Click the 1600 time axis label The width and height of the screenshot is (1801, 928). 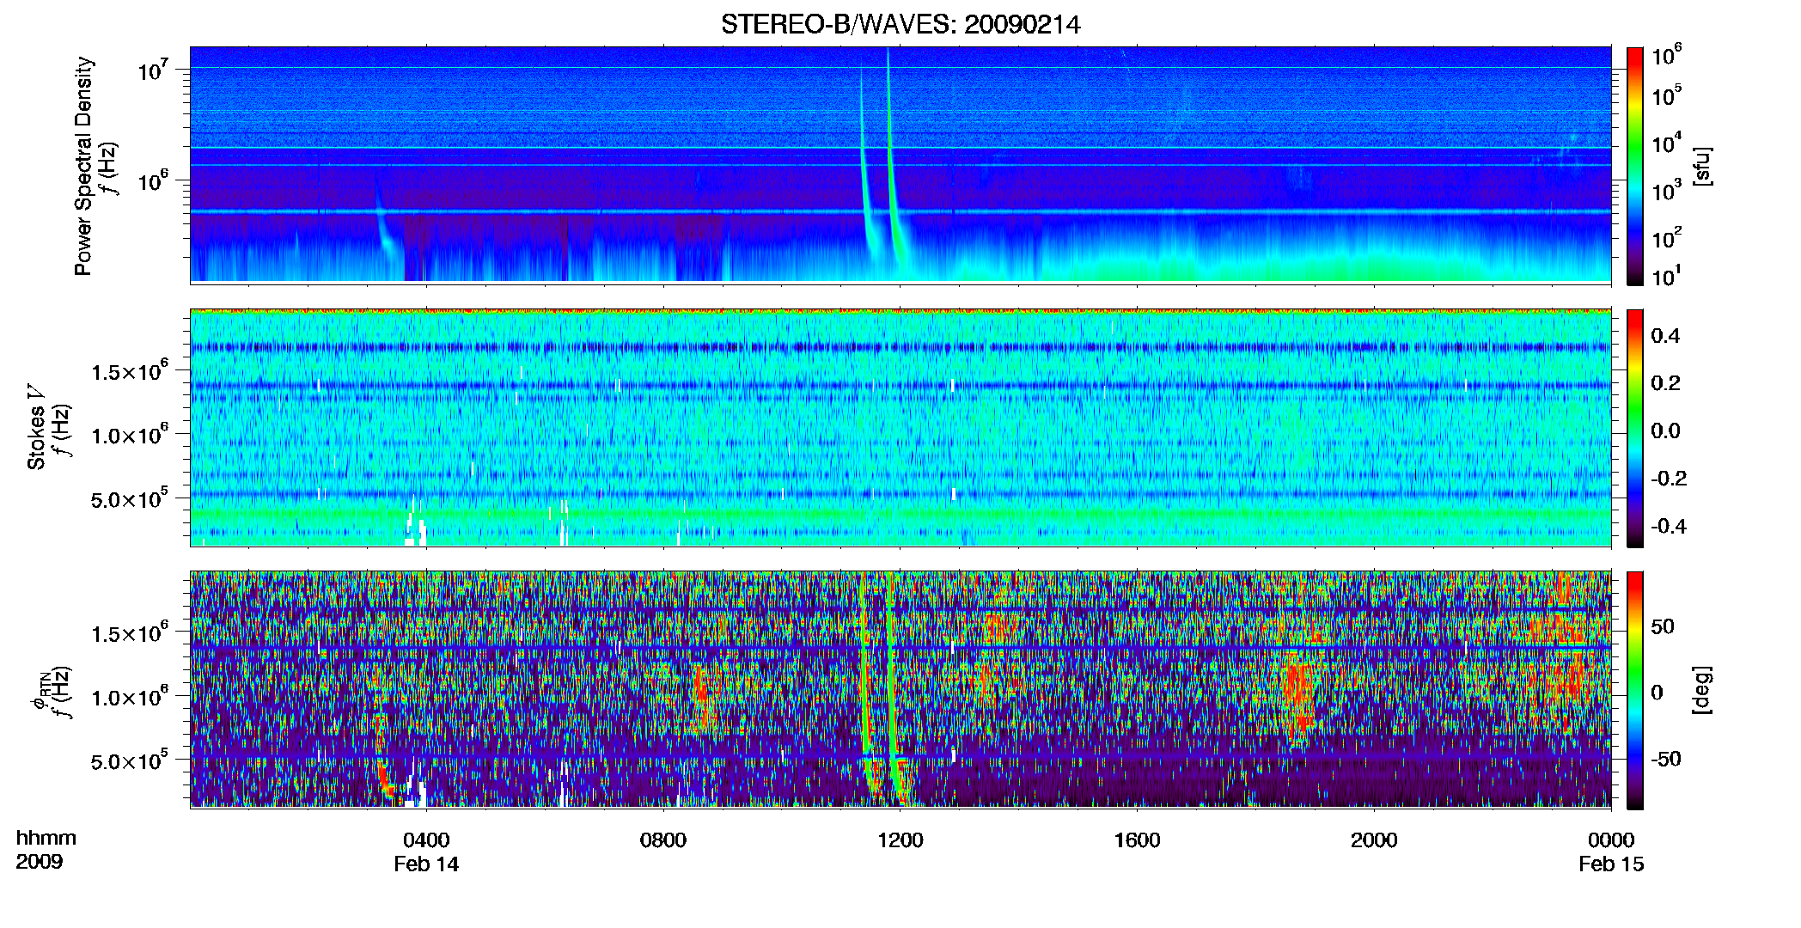tap(1137, 840)
